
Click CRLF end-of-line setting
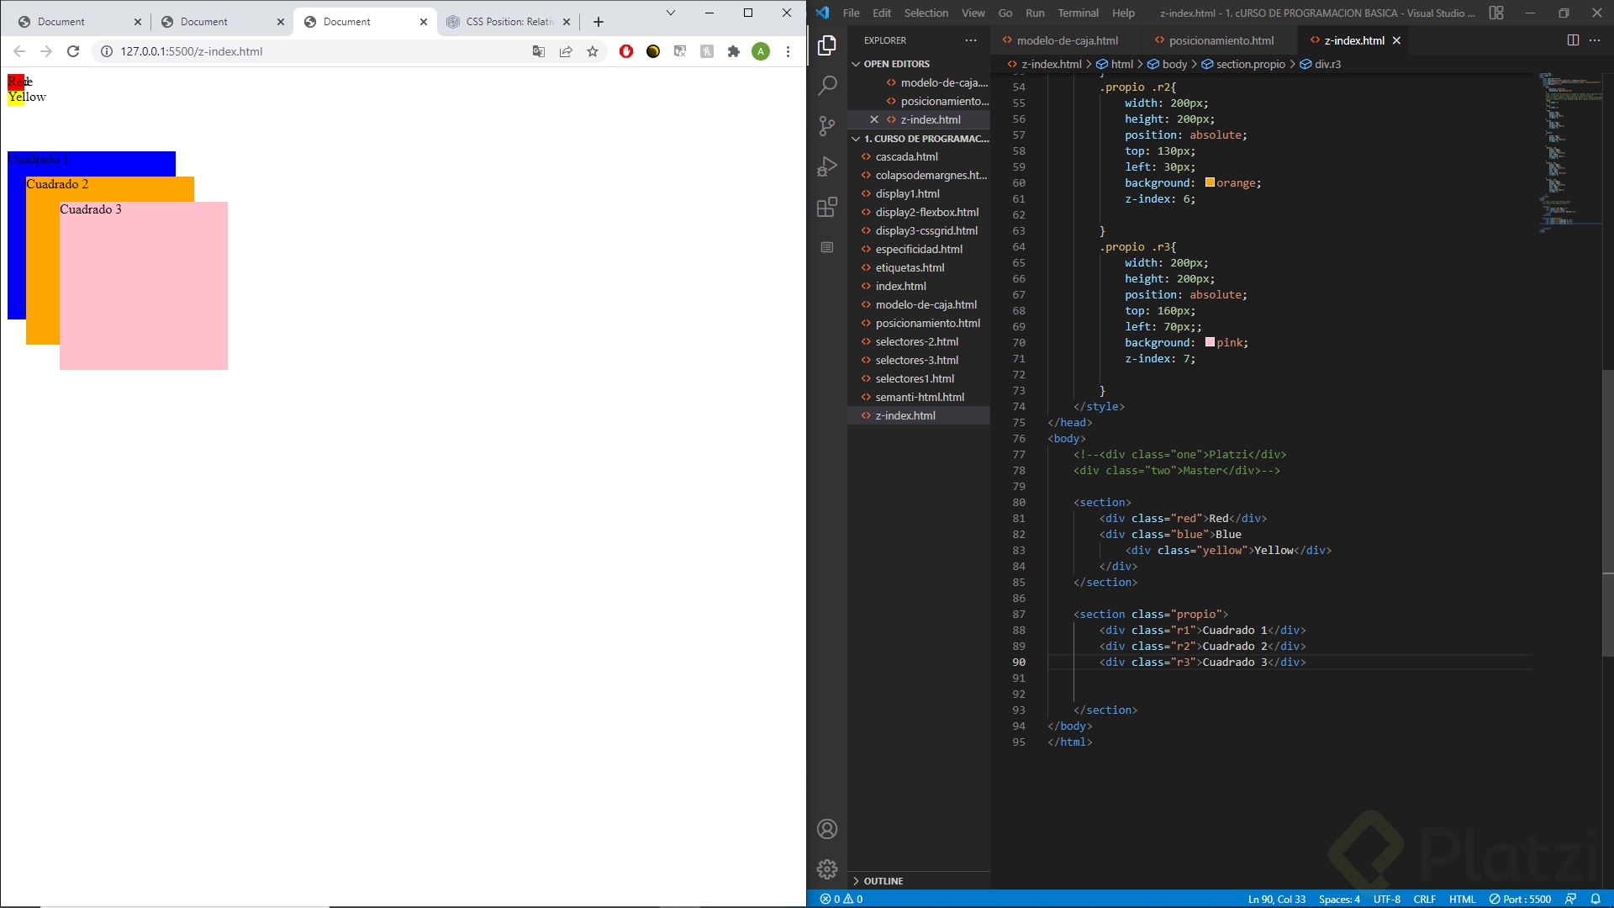[1425, 899]
